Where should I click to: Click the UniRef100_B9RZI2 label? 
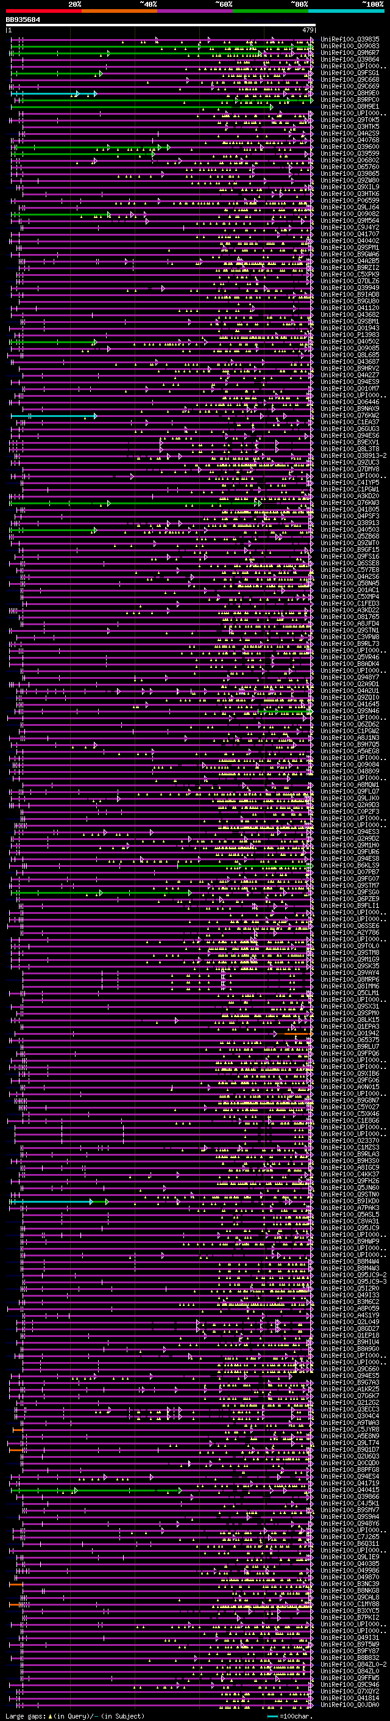(x=350, y=267)
